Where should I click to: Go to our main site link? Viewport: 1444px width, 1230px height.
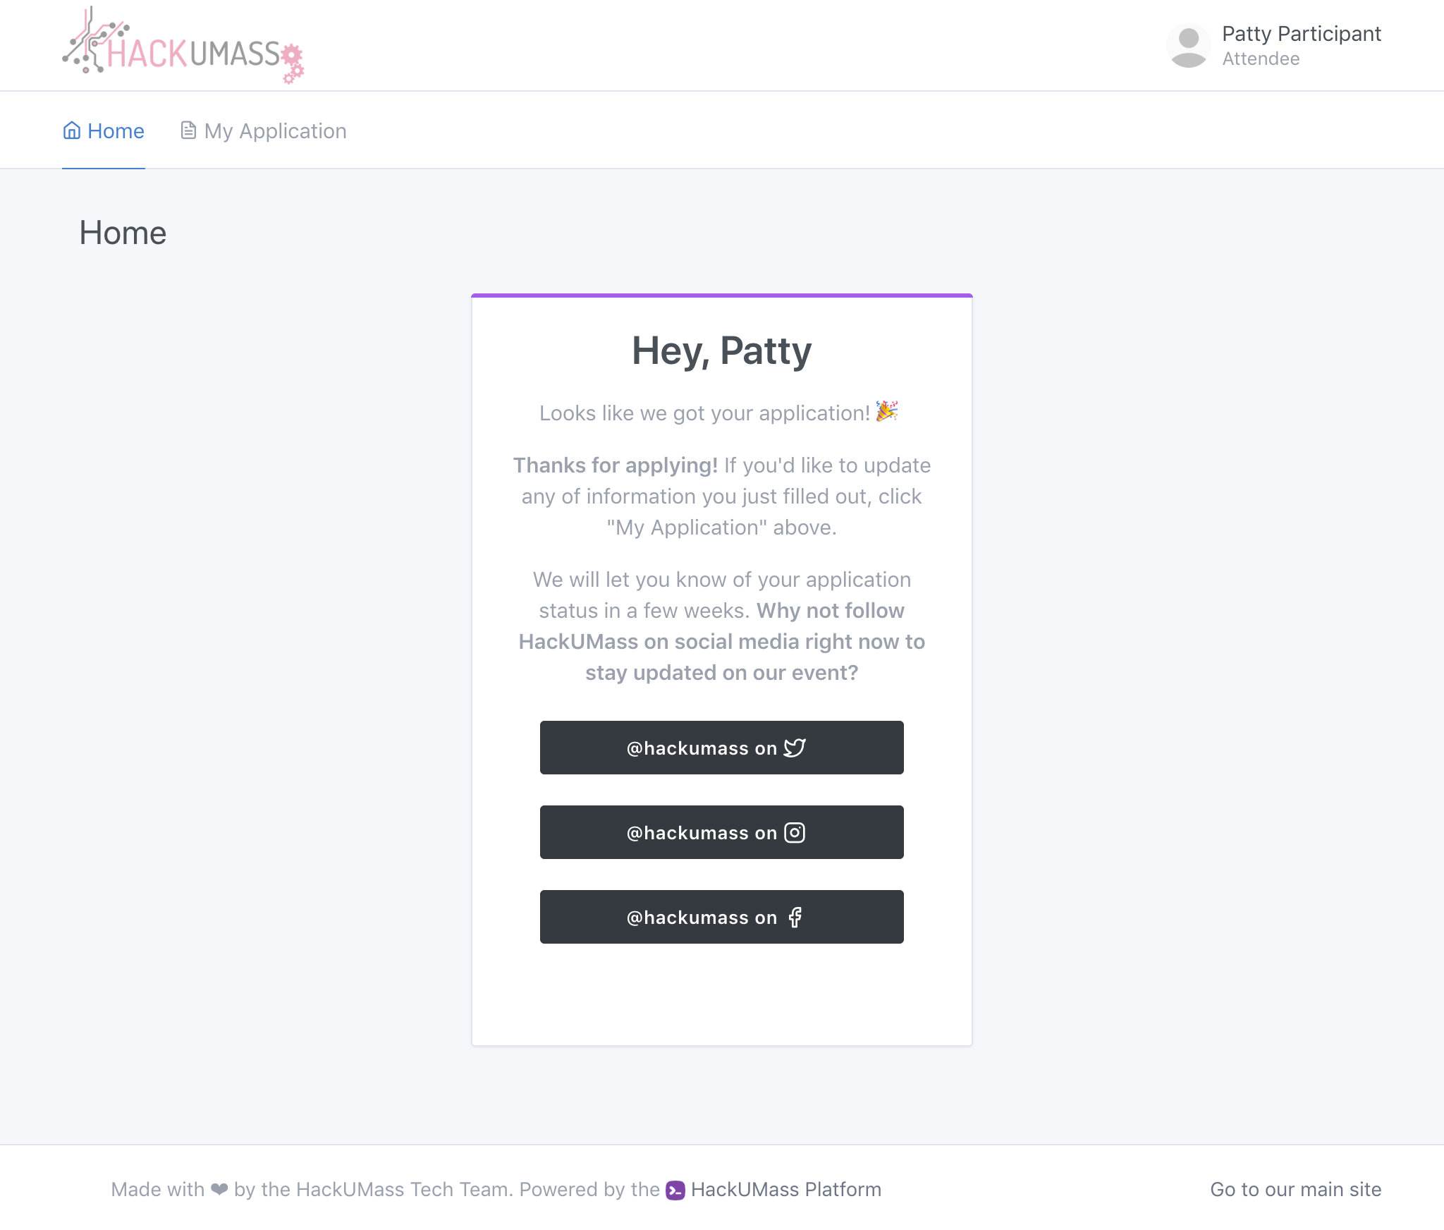click(1296, 1190)
